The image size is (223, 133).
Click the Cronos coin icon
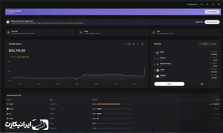point(157,70)
